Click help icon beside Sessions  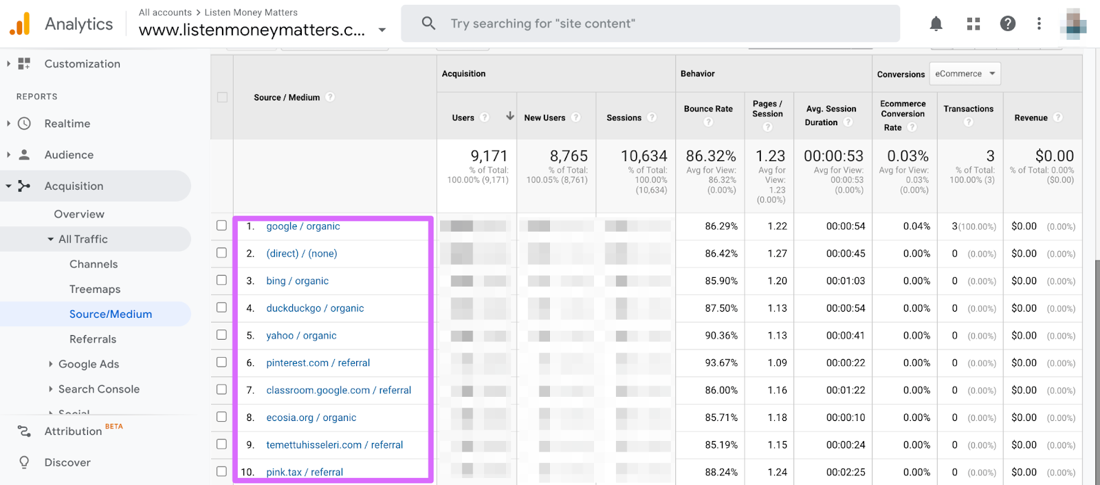tap(652, 118)
